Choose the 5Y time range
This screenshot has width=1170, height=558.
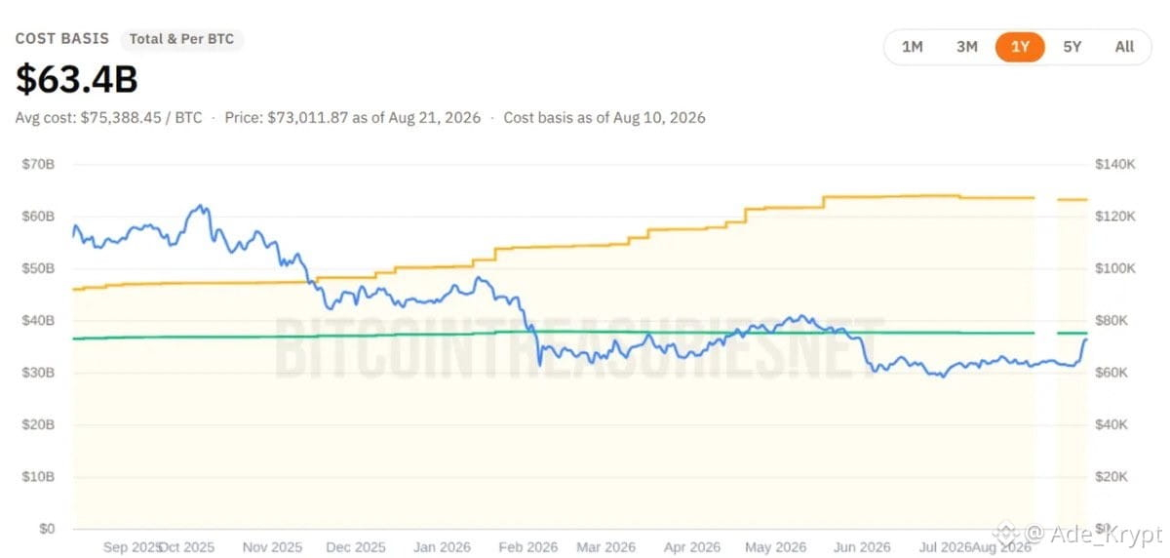pos(1072,47)
